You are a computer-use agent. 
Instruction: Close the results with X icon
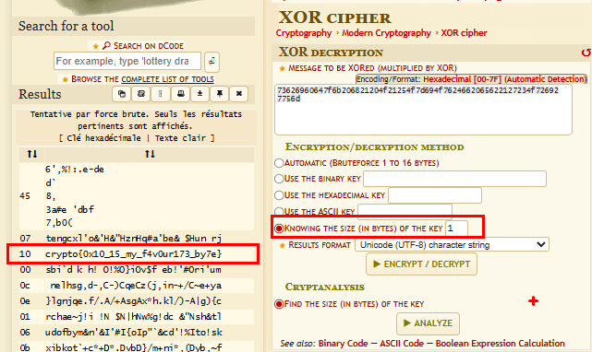point(239,94)
